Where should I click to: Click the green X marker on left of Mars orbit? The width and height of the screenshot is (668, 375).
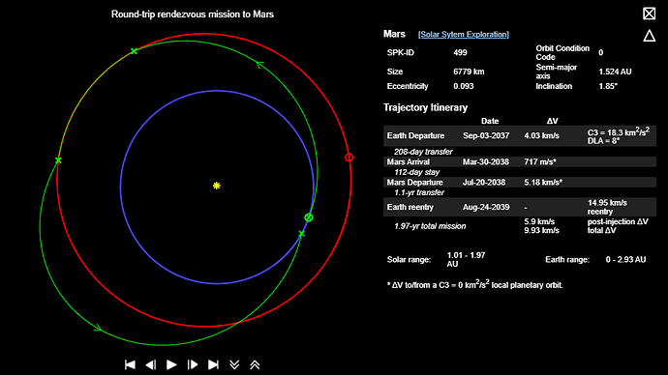pyautogui.click(x=58, y=160)
